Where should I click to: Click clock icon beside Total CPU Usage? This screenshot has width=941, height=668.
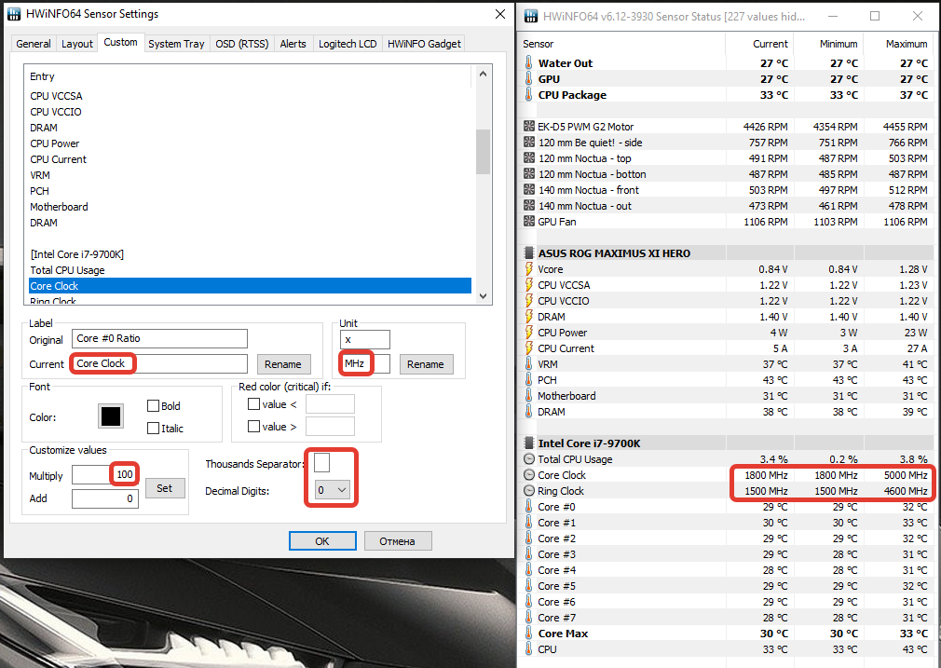(528, 459)
